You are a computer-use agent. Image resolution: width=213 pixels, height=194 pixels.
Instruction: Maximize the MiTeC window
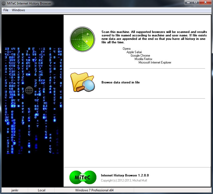(x=196, y=2)
